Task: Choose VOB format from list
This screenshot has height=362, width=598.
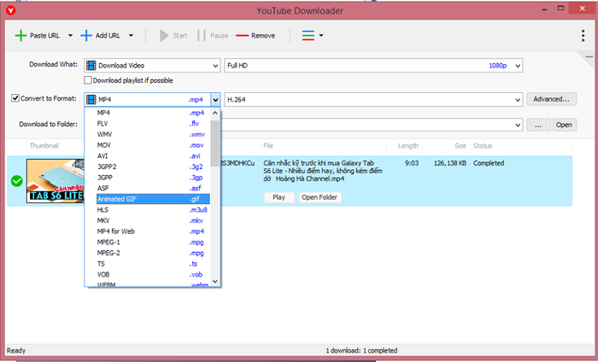Action: [x=153, y=274]
